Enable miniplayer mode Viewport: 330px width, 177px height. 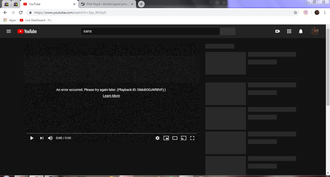[166, 138]
